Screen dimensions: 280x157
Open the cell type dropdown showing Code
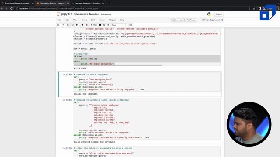pyautogui.click(x=119, y=25)
